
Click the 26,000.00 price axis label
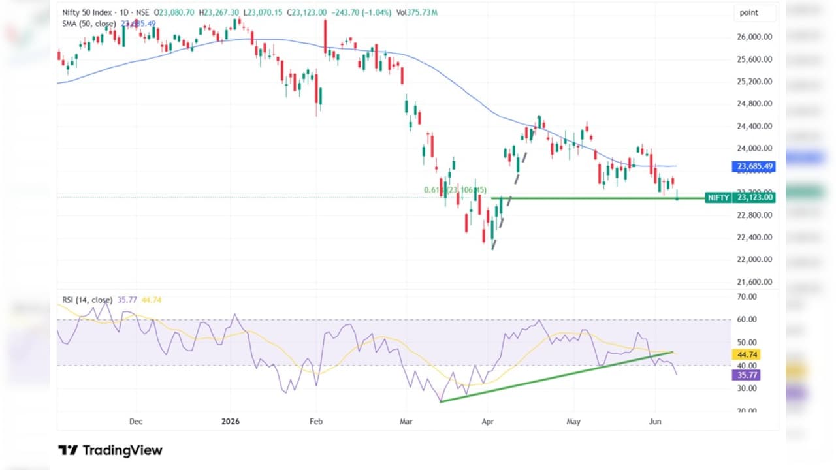click(755, 37)
